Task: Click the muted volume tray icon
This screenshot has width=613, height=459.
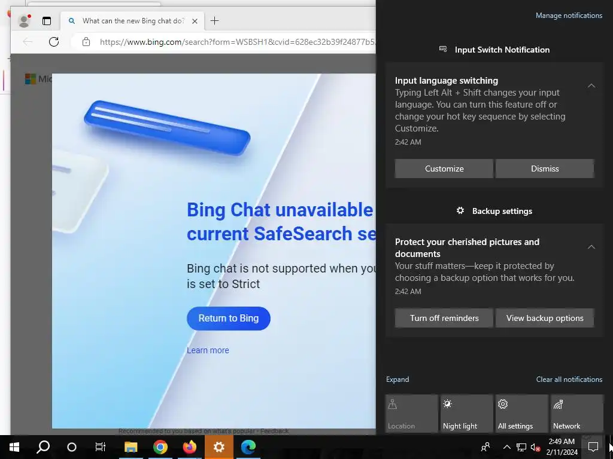Action: point(535,447)
